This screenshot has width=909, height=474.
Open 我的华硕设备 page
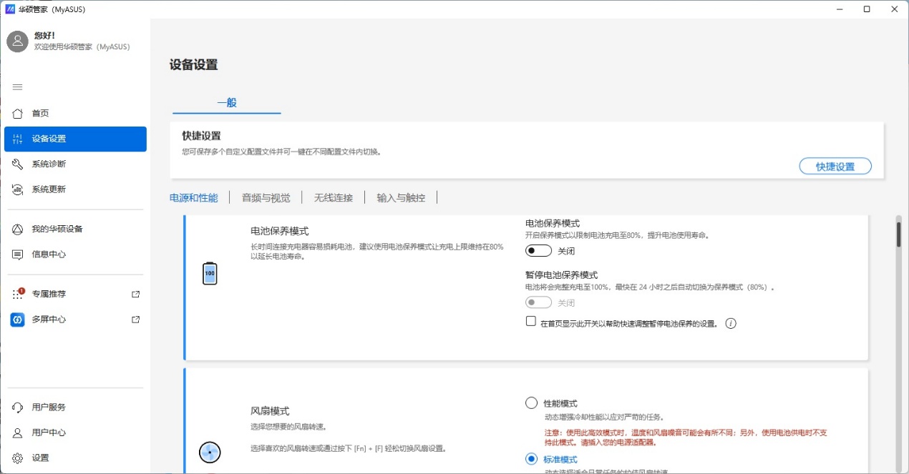point(75,229)
